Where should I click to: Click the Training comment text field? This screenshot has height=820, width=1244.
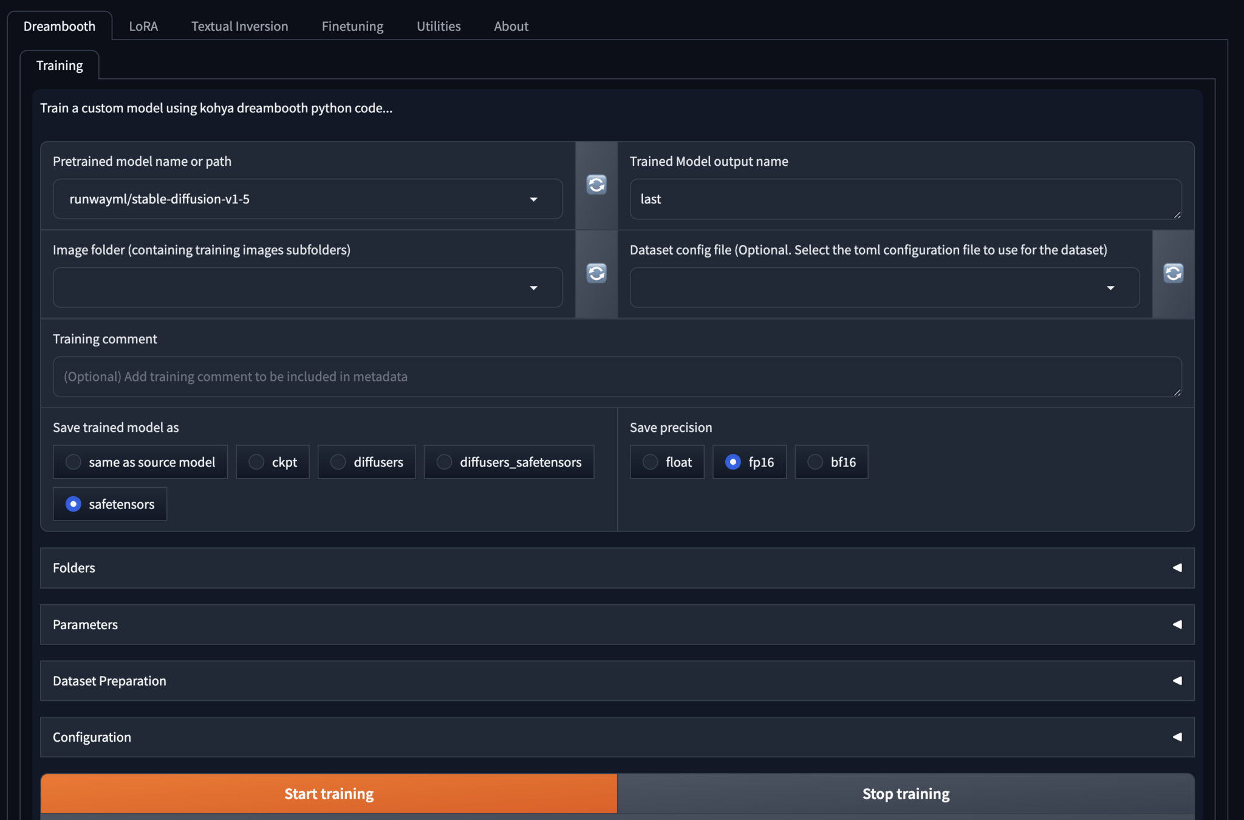pos(617,377)
